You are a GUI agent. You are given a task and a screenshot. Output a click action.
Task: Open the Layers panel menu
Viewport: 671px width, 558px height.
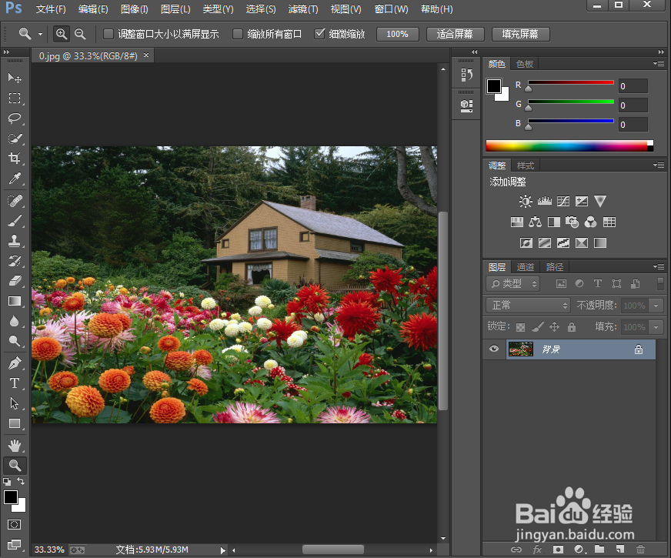click(659, 266)
